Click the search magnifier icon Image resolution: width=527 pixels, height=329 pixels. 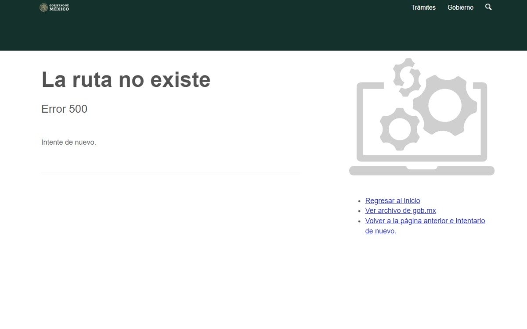tap(488, 7)
